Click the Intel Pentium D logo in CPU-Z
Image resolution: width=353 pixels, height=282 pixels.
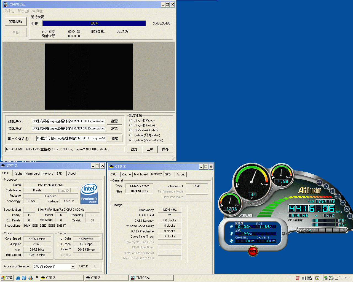pyautogui.click(x=89, y=193)
